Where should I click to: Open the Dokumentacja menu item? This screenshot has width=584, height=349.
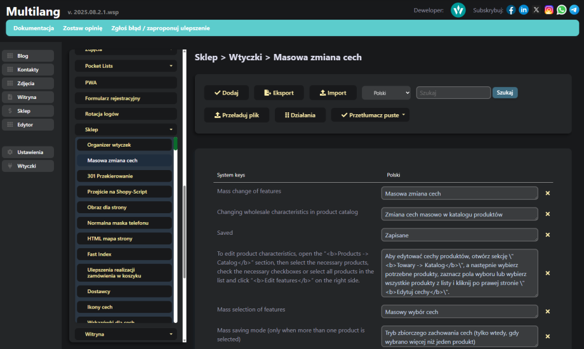click(34, 28)
